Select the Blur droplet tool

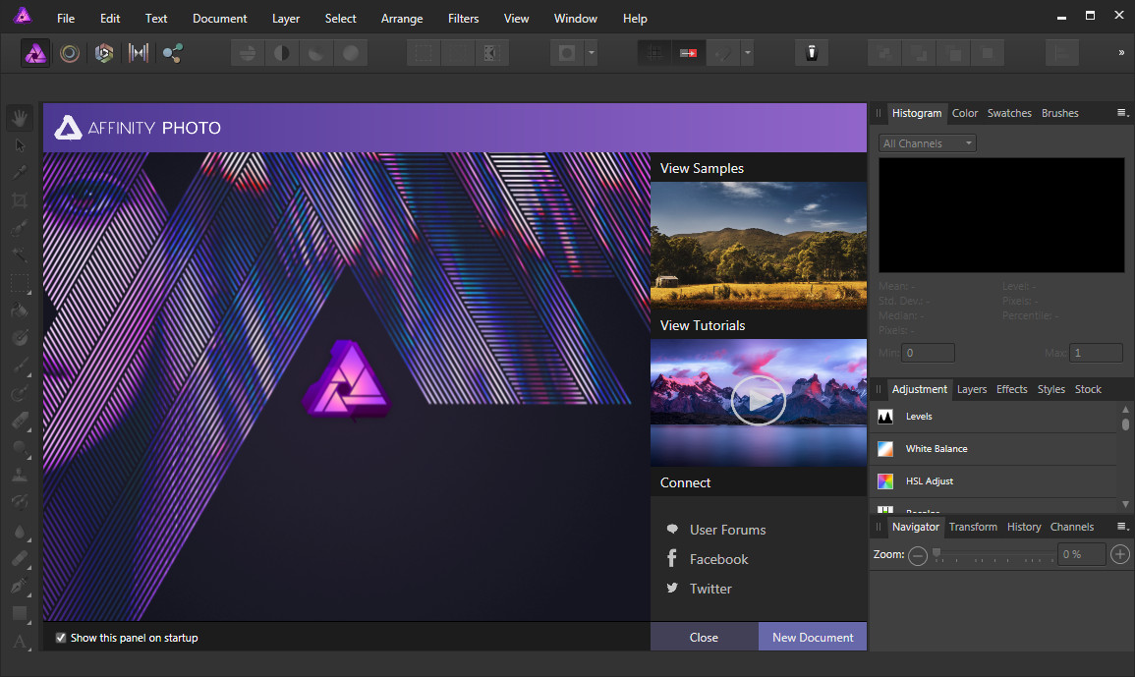click(20, 533)
